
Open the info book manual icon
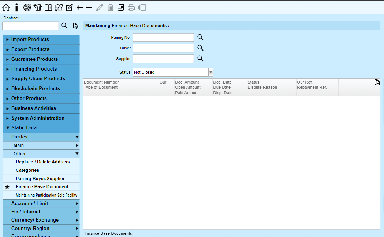coord(48,8)
